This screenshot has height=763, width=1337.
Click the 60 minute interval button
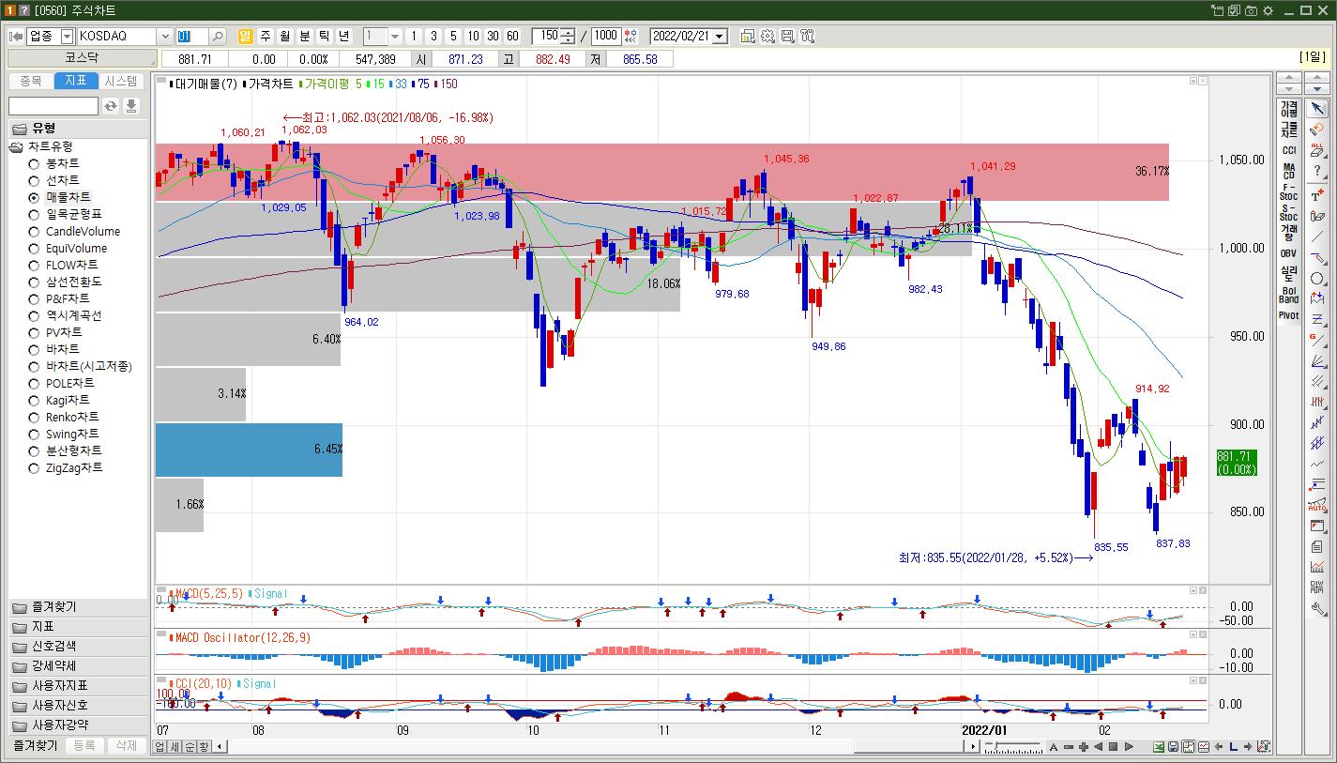(x=511, y=37)
